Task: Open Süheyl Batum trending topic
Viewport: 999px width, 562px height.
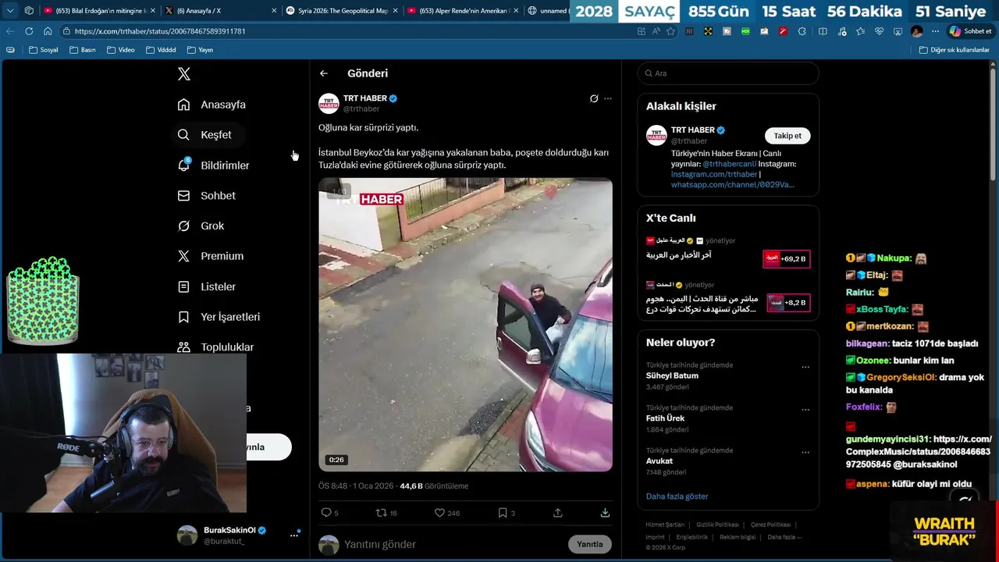Action: point(672,375)
